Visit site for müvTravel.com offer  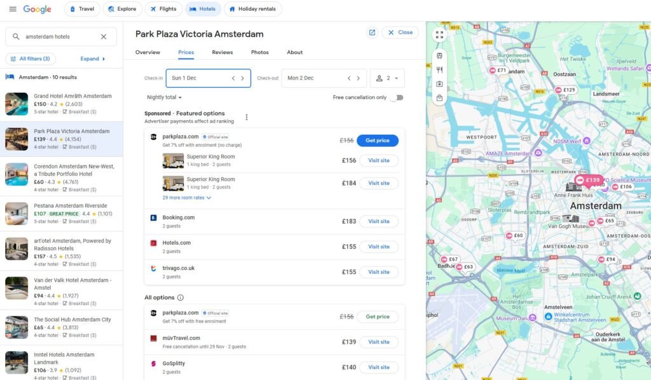tap(379, 343)
